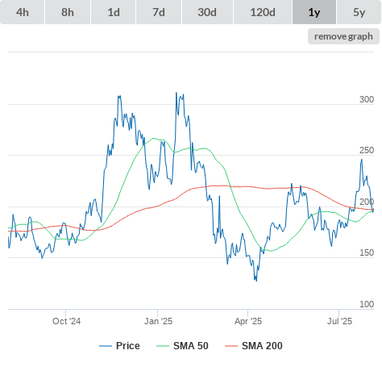Click the remove graph button
The image size is (382, 367).
tap(343, 36)
